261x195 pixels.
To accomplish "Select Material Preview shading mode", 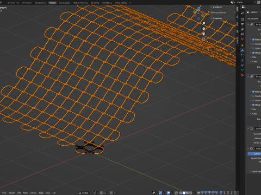I will [x=188, y=193].
